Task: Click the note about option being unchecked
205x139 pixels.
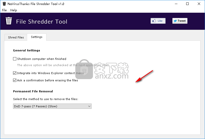Action: 63,65
